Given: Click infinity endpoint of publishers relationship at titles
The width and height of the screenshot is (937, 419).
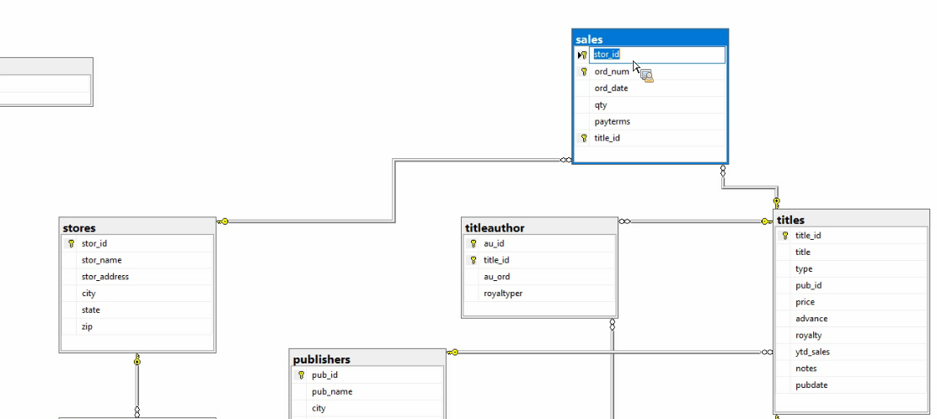Looking at the screenshot, I should coord(767,353).
